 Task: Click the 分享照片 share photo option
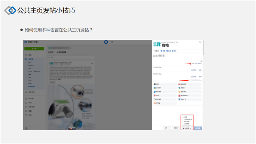165,88
